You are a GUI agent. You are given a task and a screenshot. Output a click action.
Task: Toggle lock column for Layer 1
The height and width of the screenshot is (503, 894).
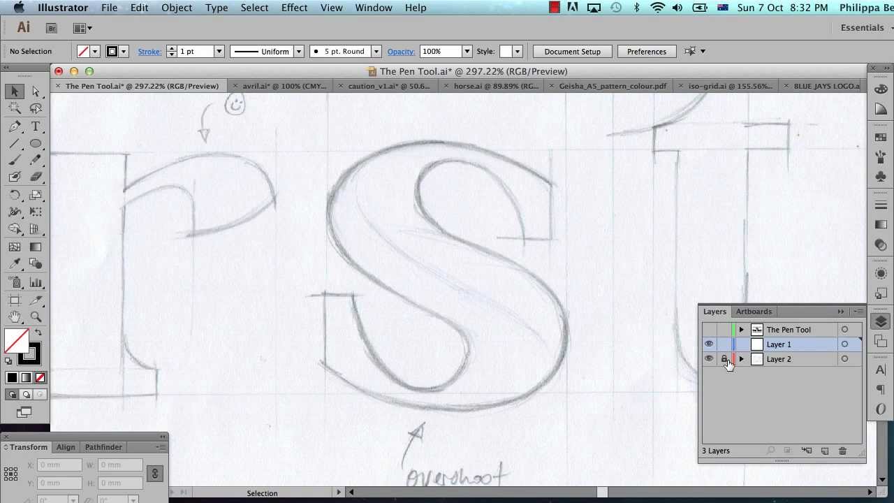(x=724, y=344)
